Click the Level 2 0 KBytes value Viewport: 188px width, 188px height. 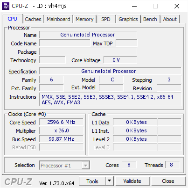pos(135,139)
